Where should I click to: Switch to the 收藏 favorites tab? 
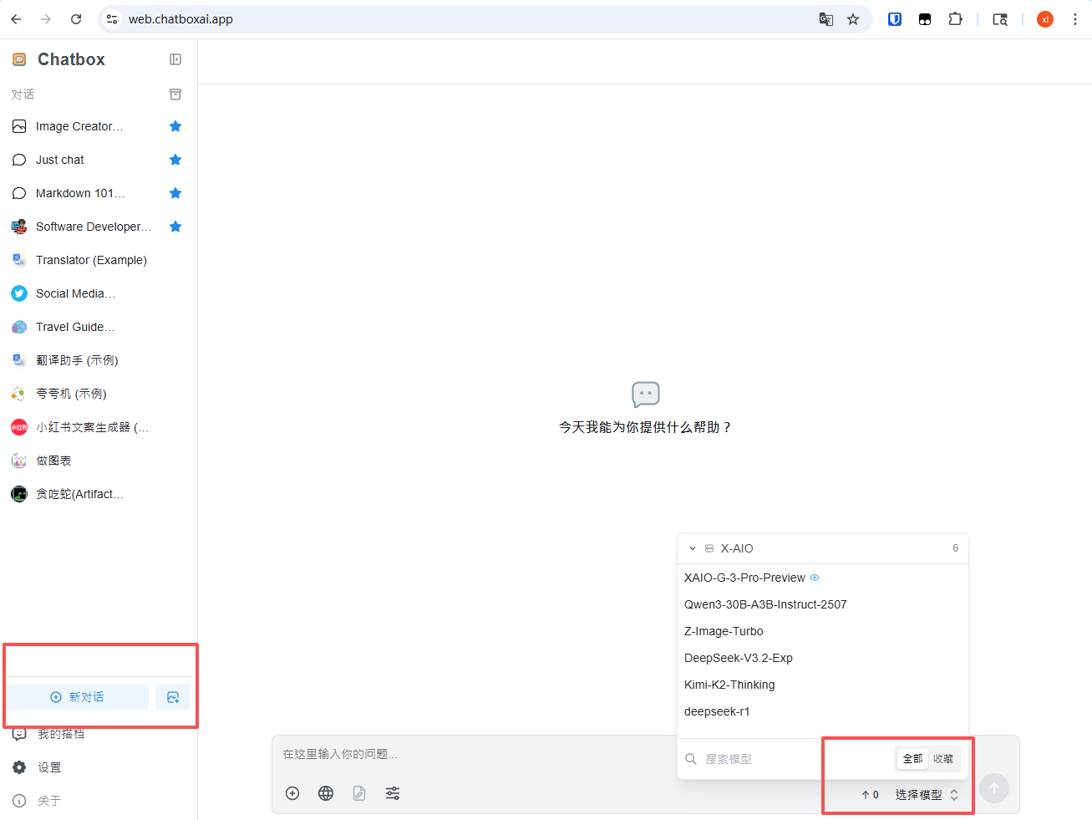click(x=943, y=759)
